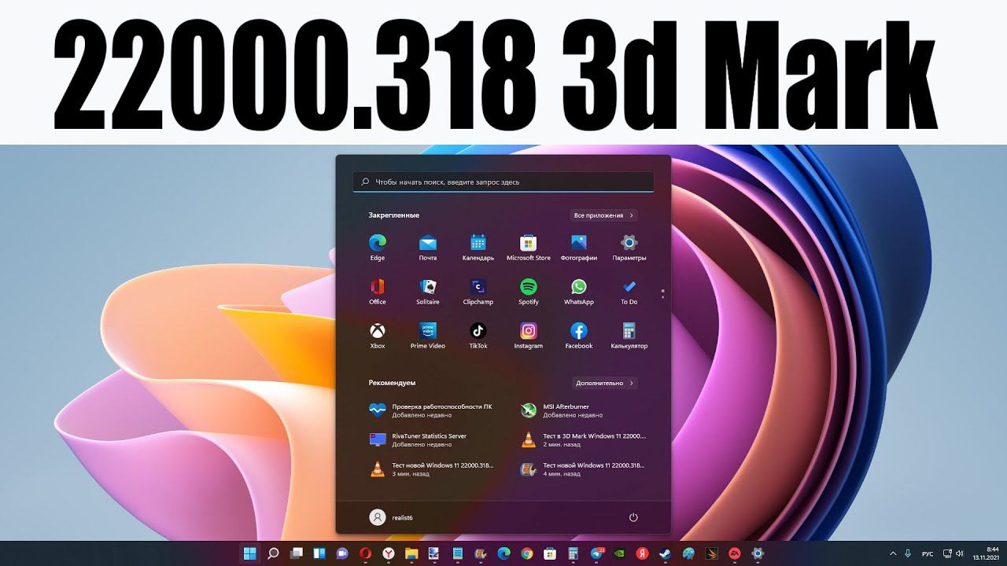Open the Калькулятор app
Screen dimensions: 1007x566
pyautogui.click(x=629, y=335)
